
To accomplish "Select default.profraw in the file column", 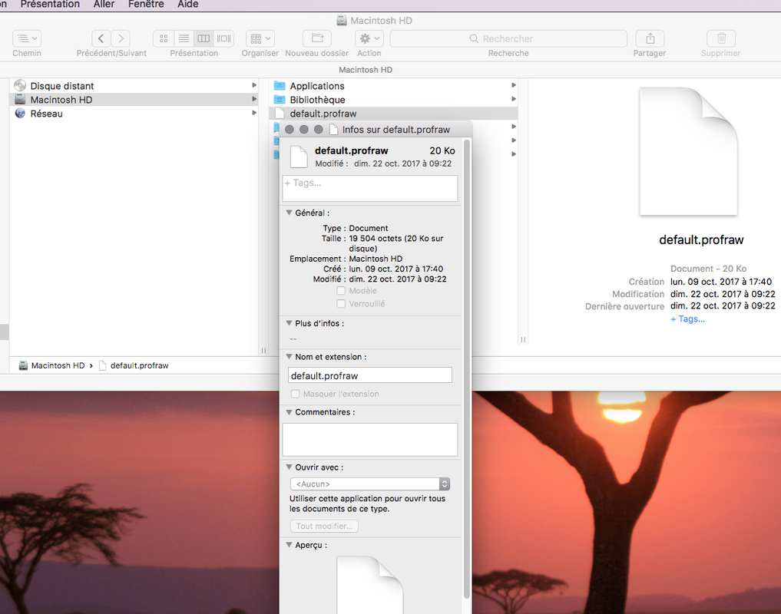I will (x=393, y=114).
